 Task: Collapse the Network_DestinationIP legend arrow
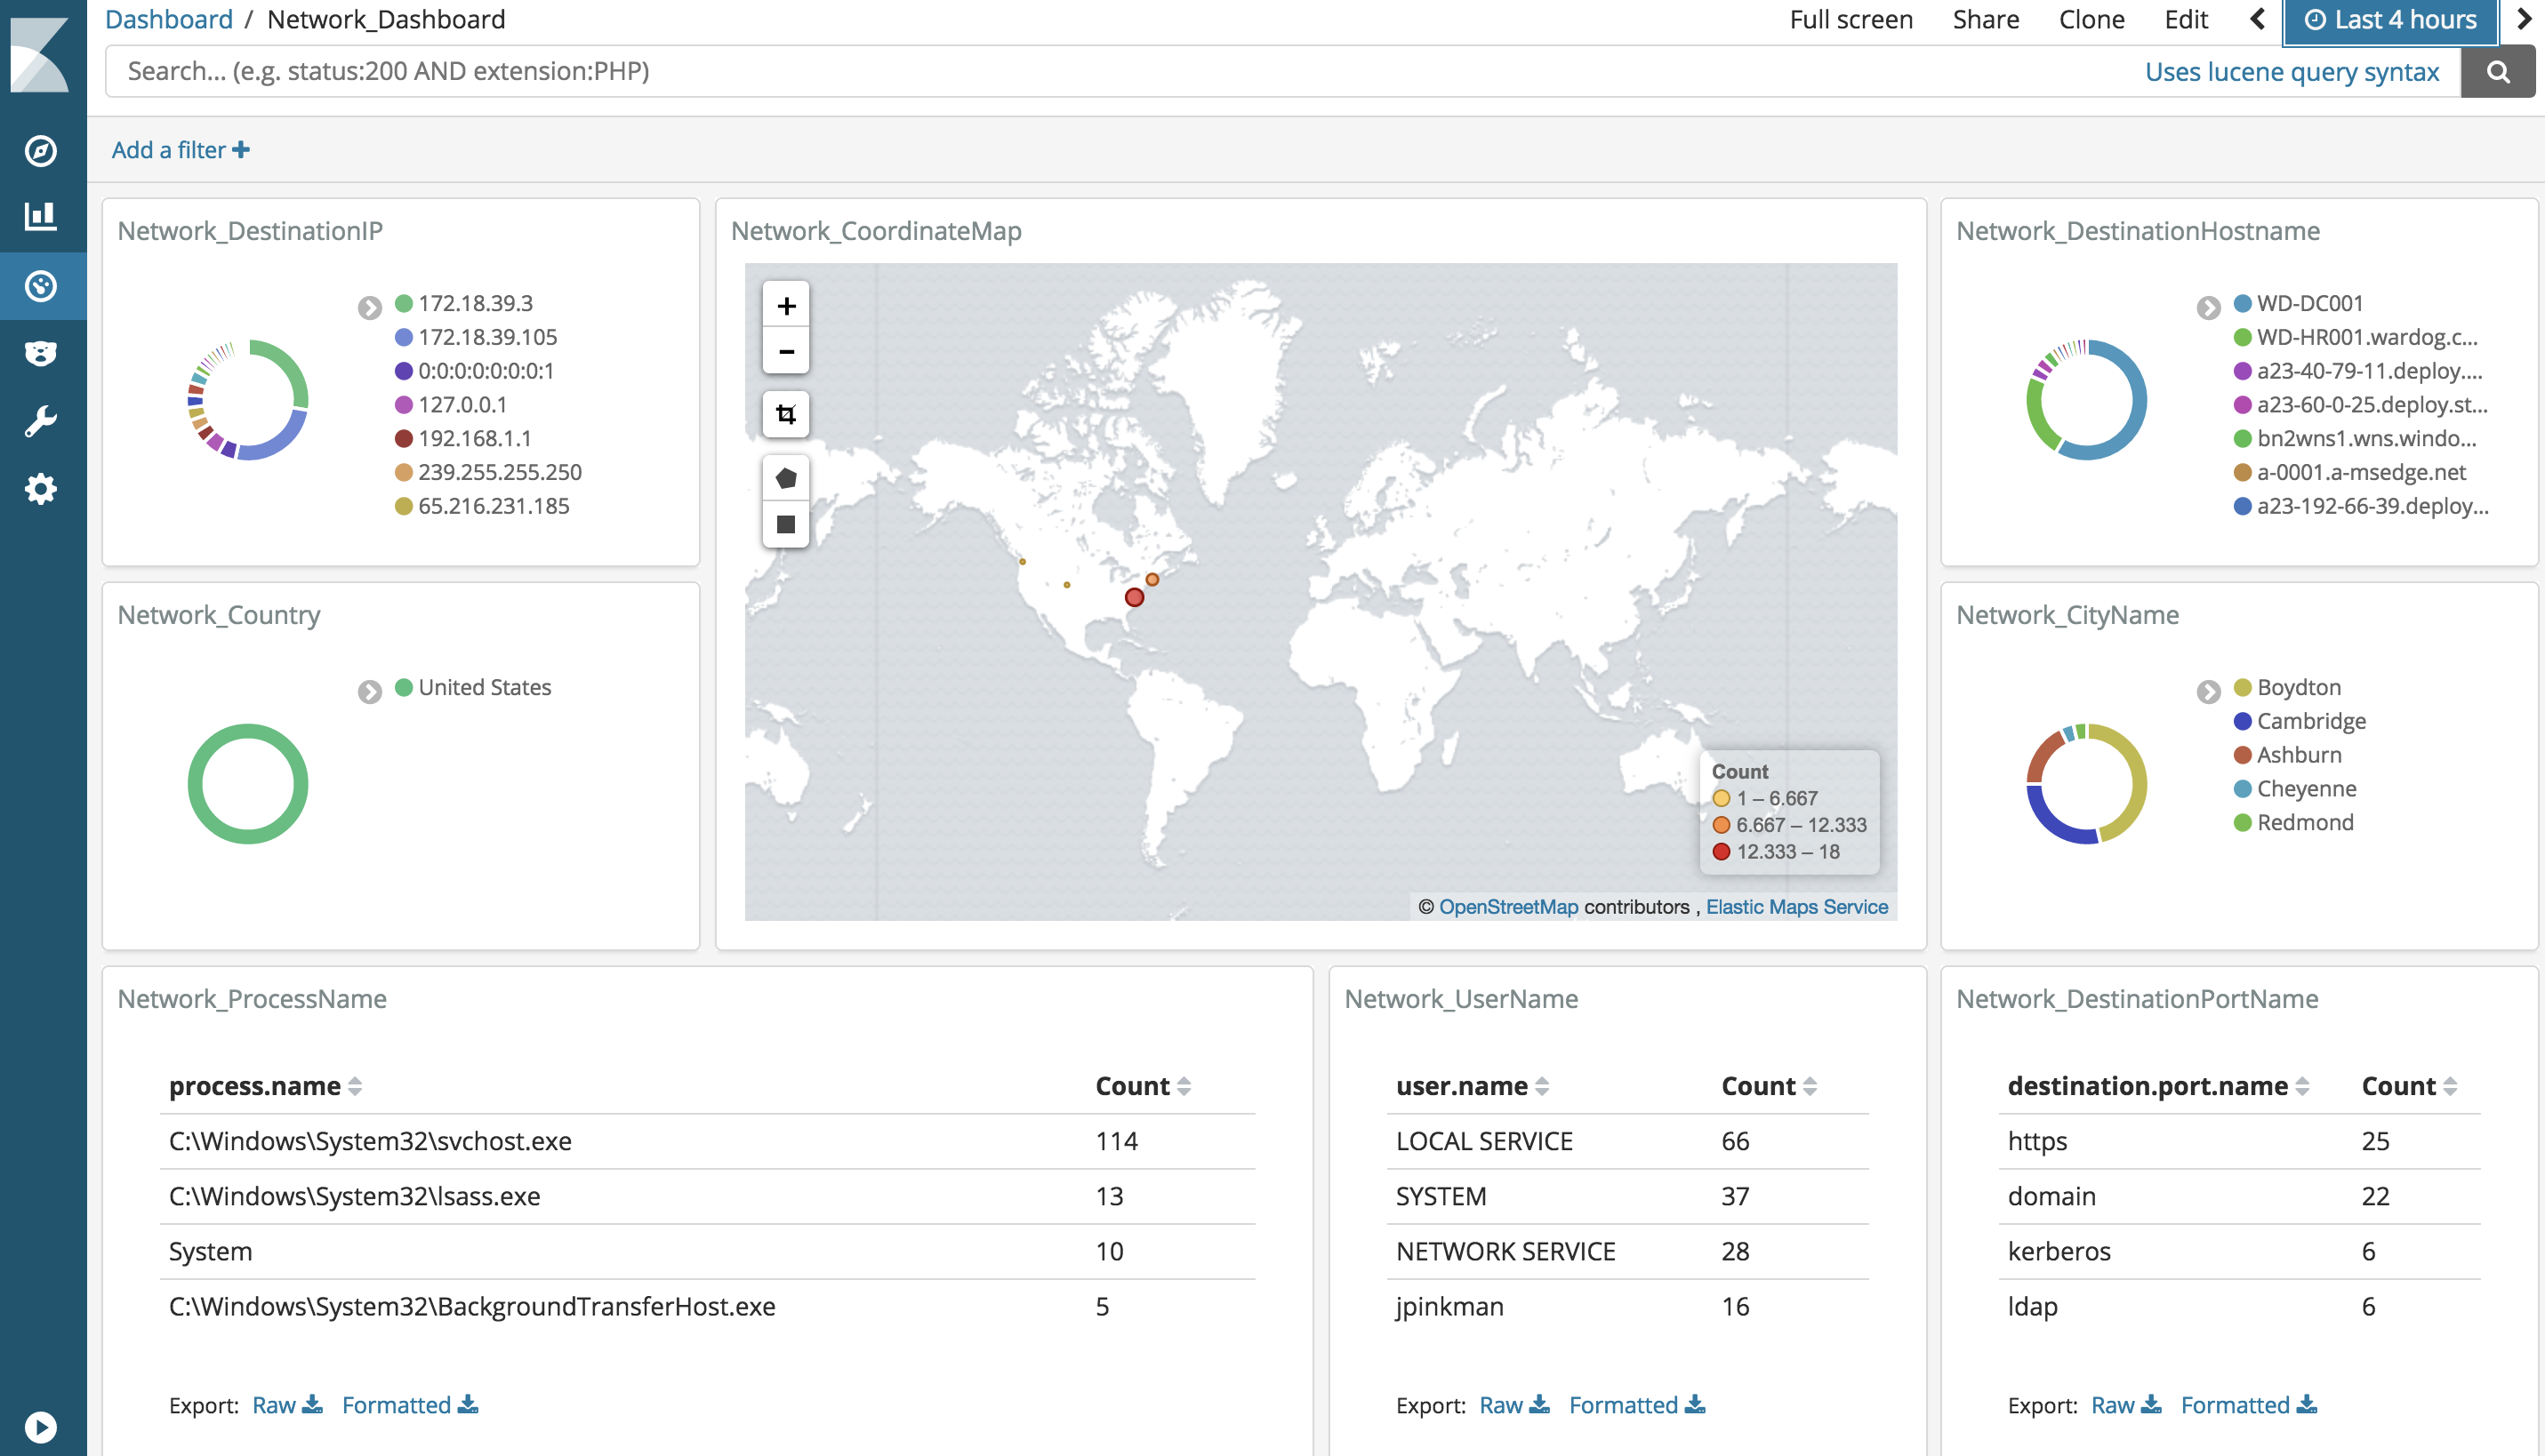370,307
